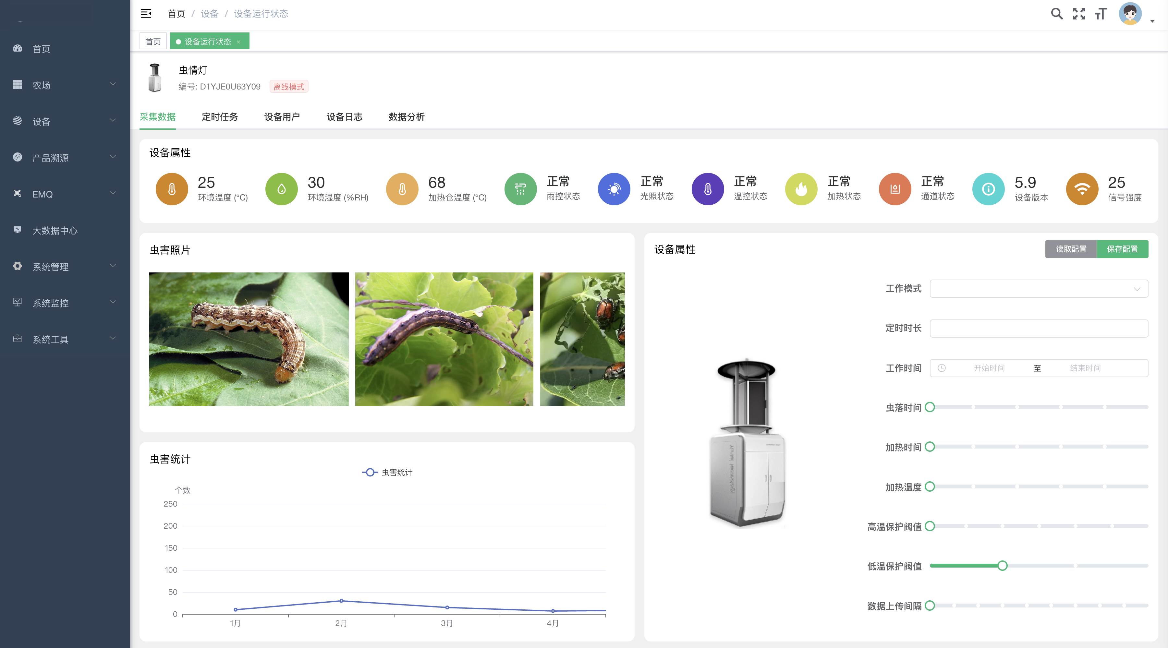The height and width of the screenshot is (648, 1168).
Task: Click the search magnifier icon
Action: pyautogui.click(x=1056, y=14)
